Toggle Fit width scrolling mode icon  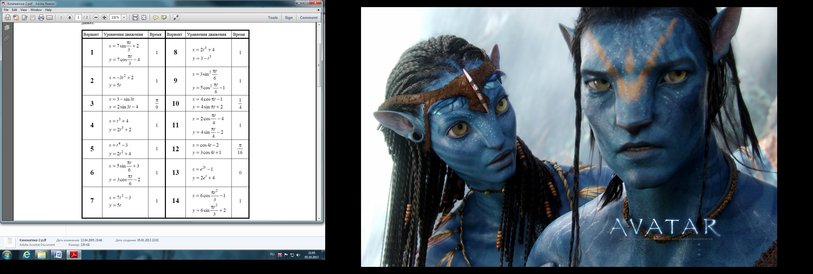tap(135, 18)
